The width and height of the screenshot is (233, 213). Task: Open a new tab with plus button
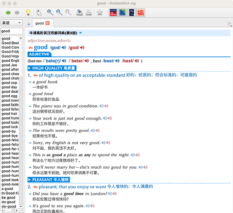pyautogui.click(x=29, y=24)
